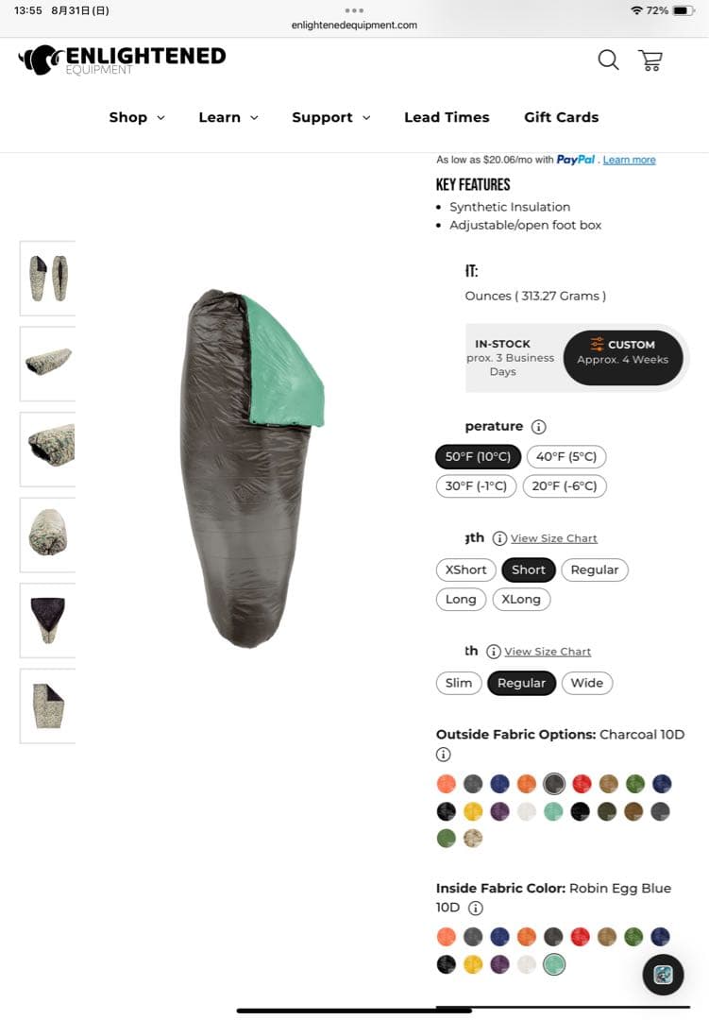Expand the Support dropdown menu
The height and width of the screenshot is (1020, 709).
pos(330,117)
